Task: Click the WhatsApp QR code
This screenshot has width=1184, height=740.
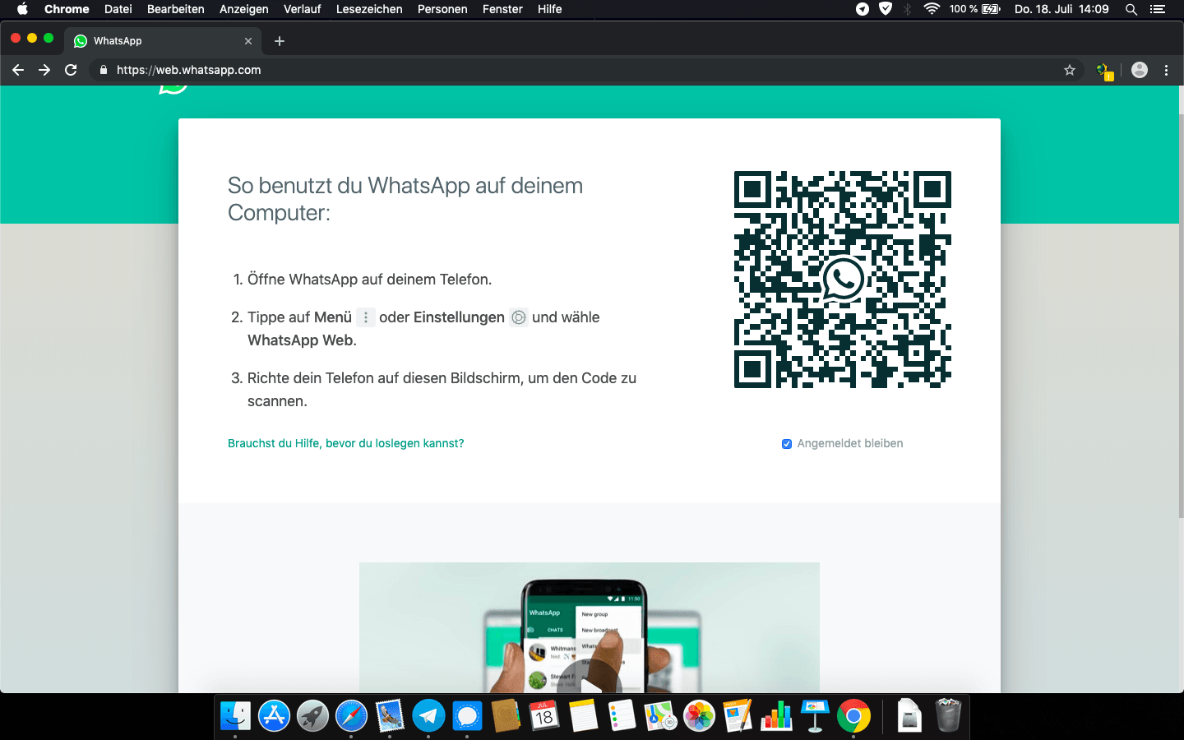Action: pos(843,280)
